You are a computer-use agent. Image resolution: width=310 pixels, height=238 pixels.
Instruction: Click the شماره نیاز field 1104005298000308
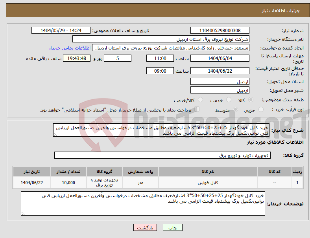click(220, 30)
